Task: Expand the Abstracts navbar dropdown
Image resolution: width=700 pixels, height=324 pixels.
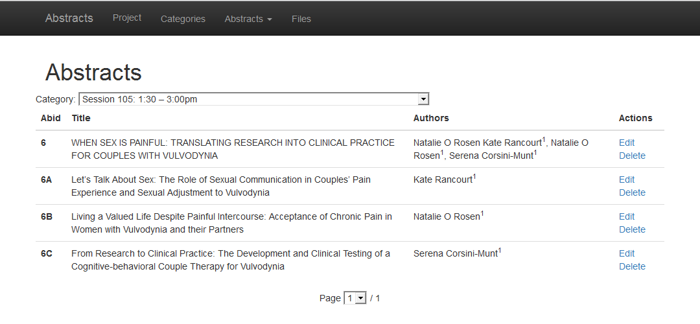Action: (x=248, y=19)
